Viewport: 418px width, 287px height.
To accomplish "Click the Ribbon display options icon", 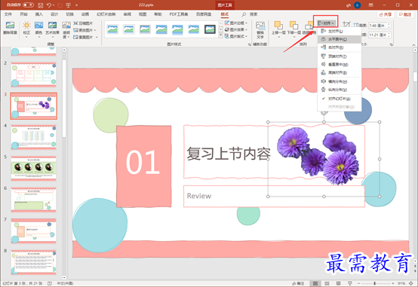I will pyautogui.click(x=370, y=5).
